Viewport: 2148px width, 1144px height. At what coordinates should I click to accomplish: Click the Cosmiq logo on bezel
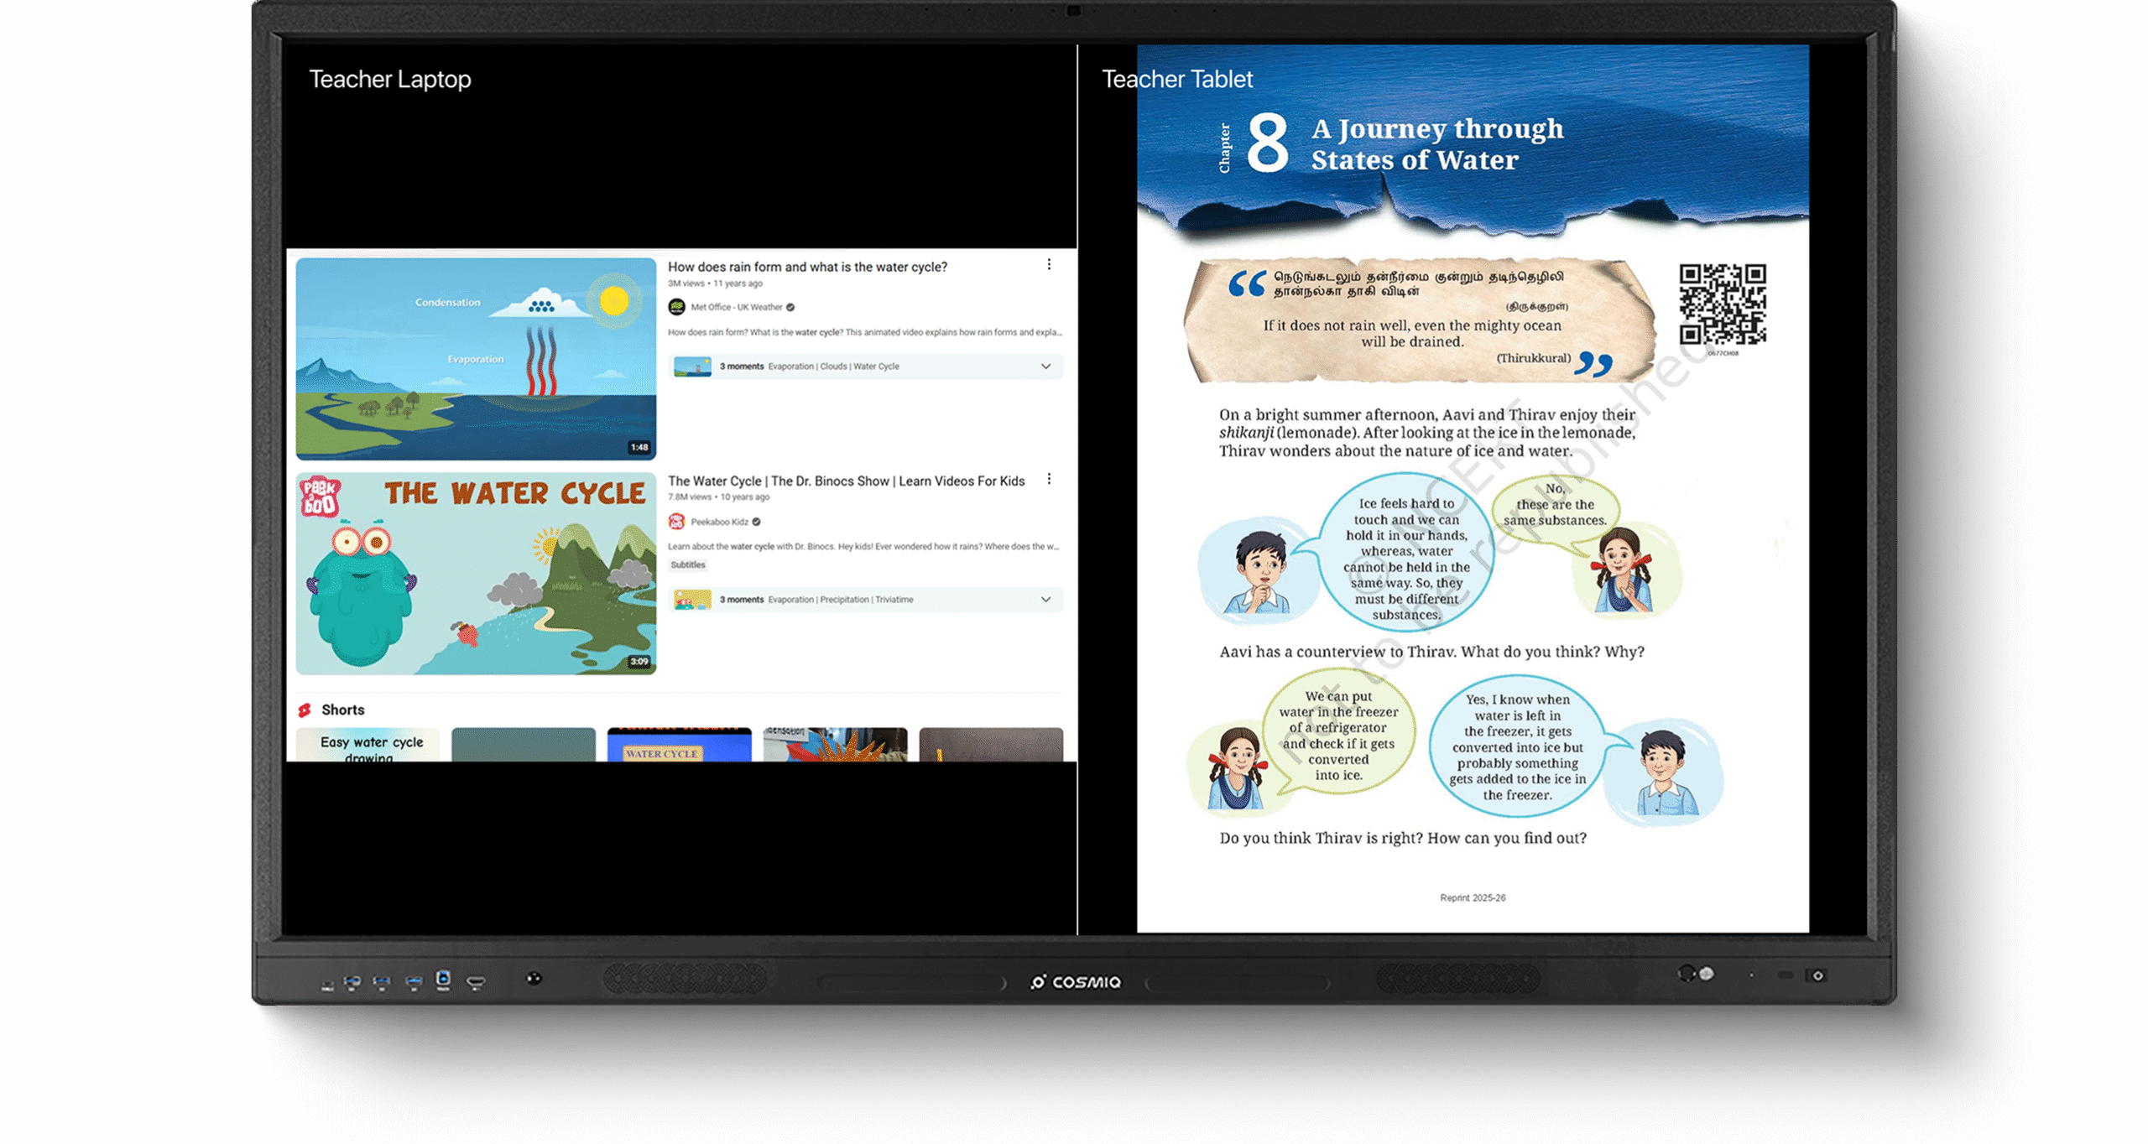(x=1076, y=981)
